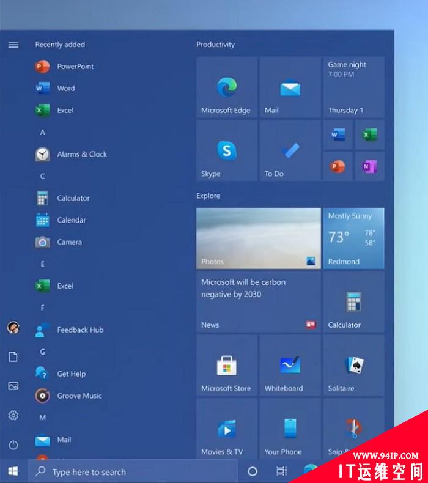Choose PowerPoint under Recently added
This screenshot has height=483, width=428.
click(75, 66)
